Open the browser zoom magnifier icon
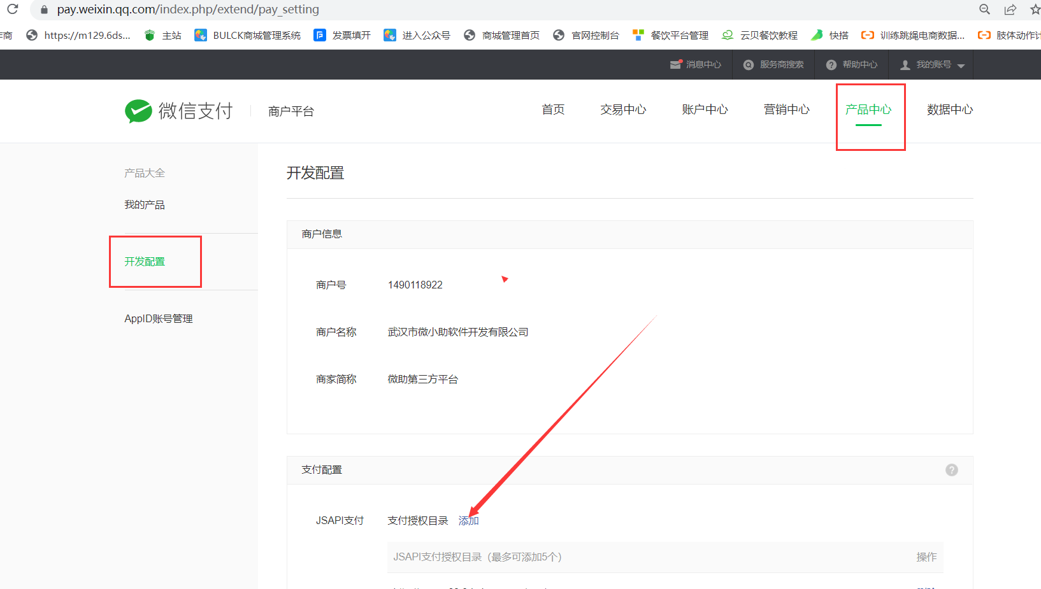The image size is (1041, 589). [x=984, y=9]
